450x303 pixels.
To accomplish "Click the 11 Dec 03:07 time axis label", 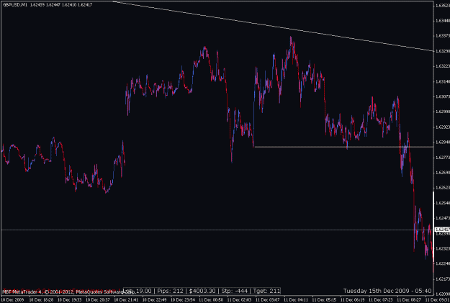I will (x=267, y=299).
